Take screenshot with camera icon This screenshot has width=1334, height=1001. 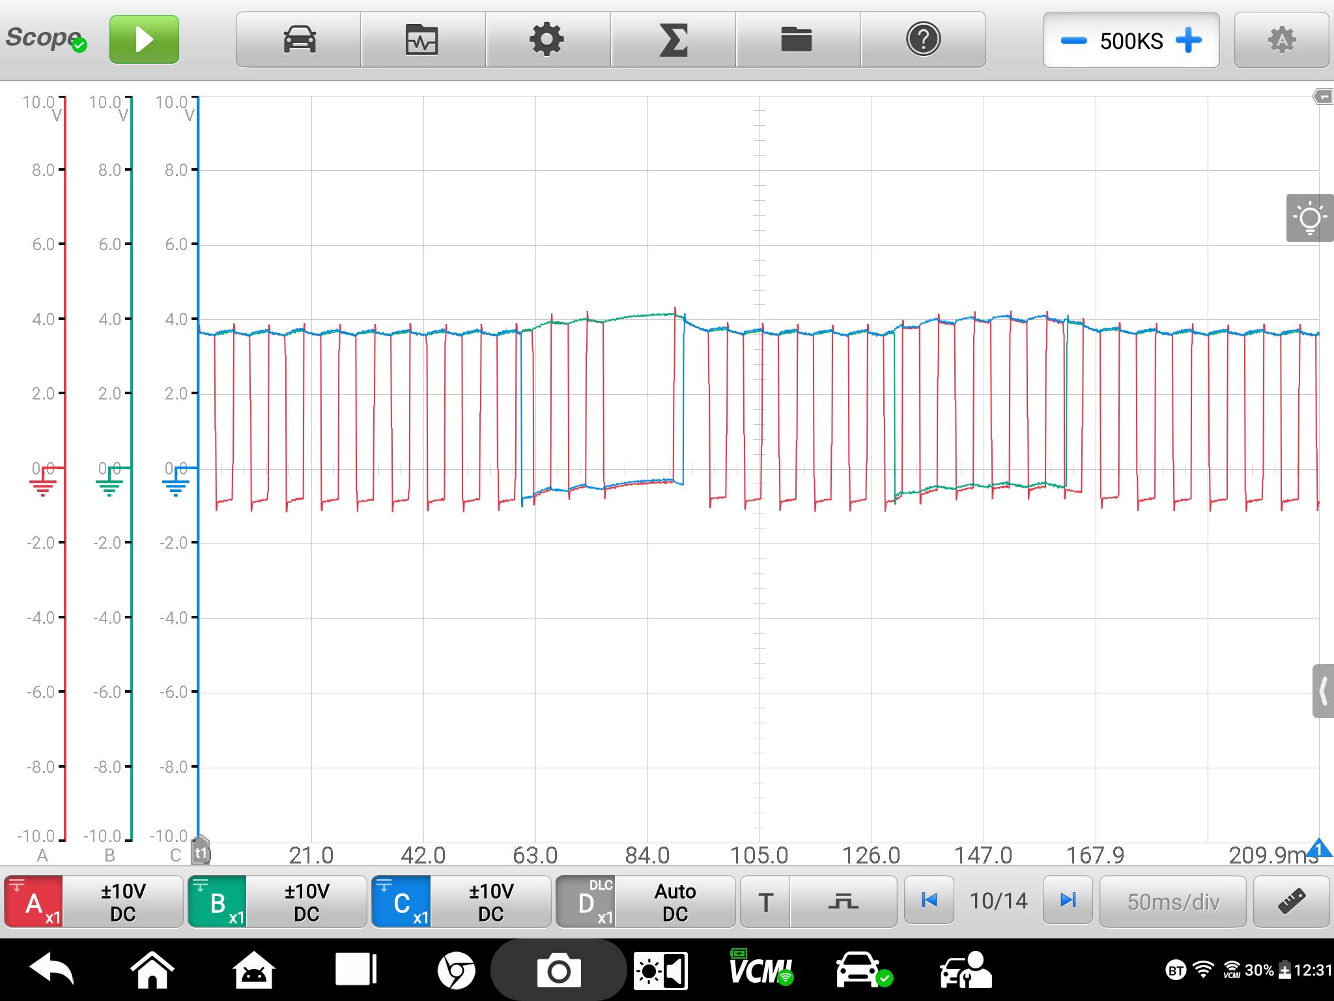coord(558,971)
